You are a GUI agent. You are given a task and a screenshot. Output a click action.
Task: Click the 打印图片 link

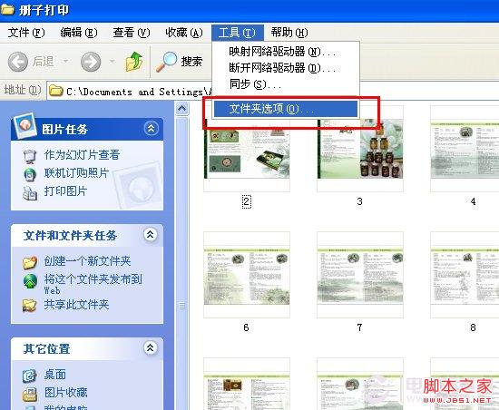point(65,191)
